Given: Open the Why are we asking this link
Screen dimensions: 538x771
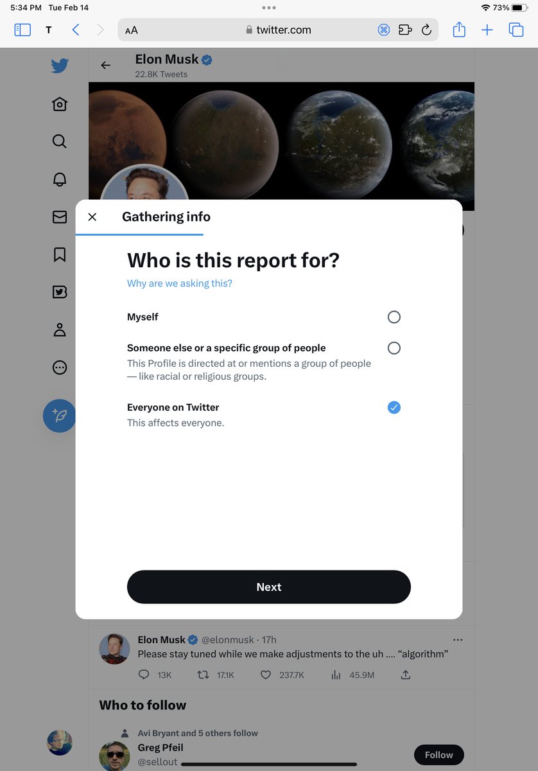Looking at the screenshot, I should click(180, 283).
